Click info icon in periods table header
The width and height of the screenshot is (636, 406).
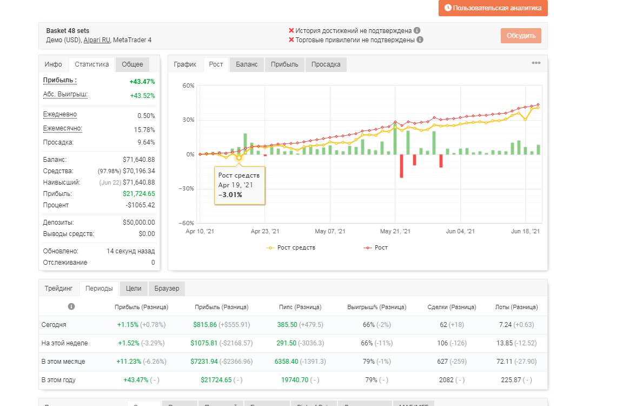tap(71, 306)
